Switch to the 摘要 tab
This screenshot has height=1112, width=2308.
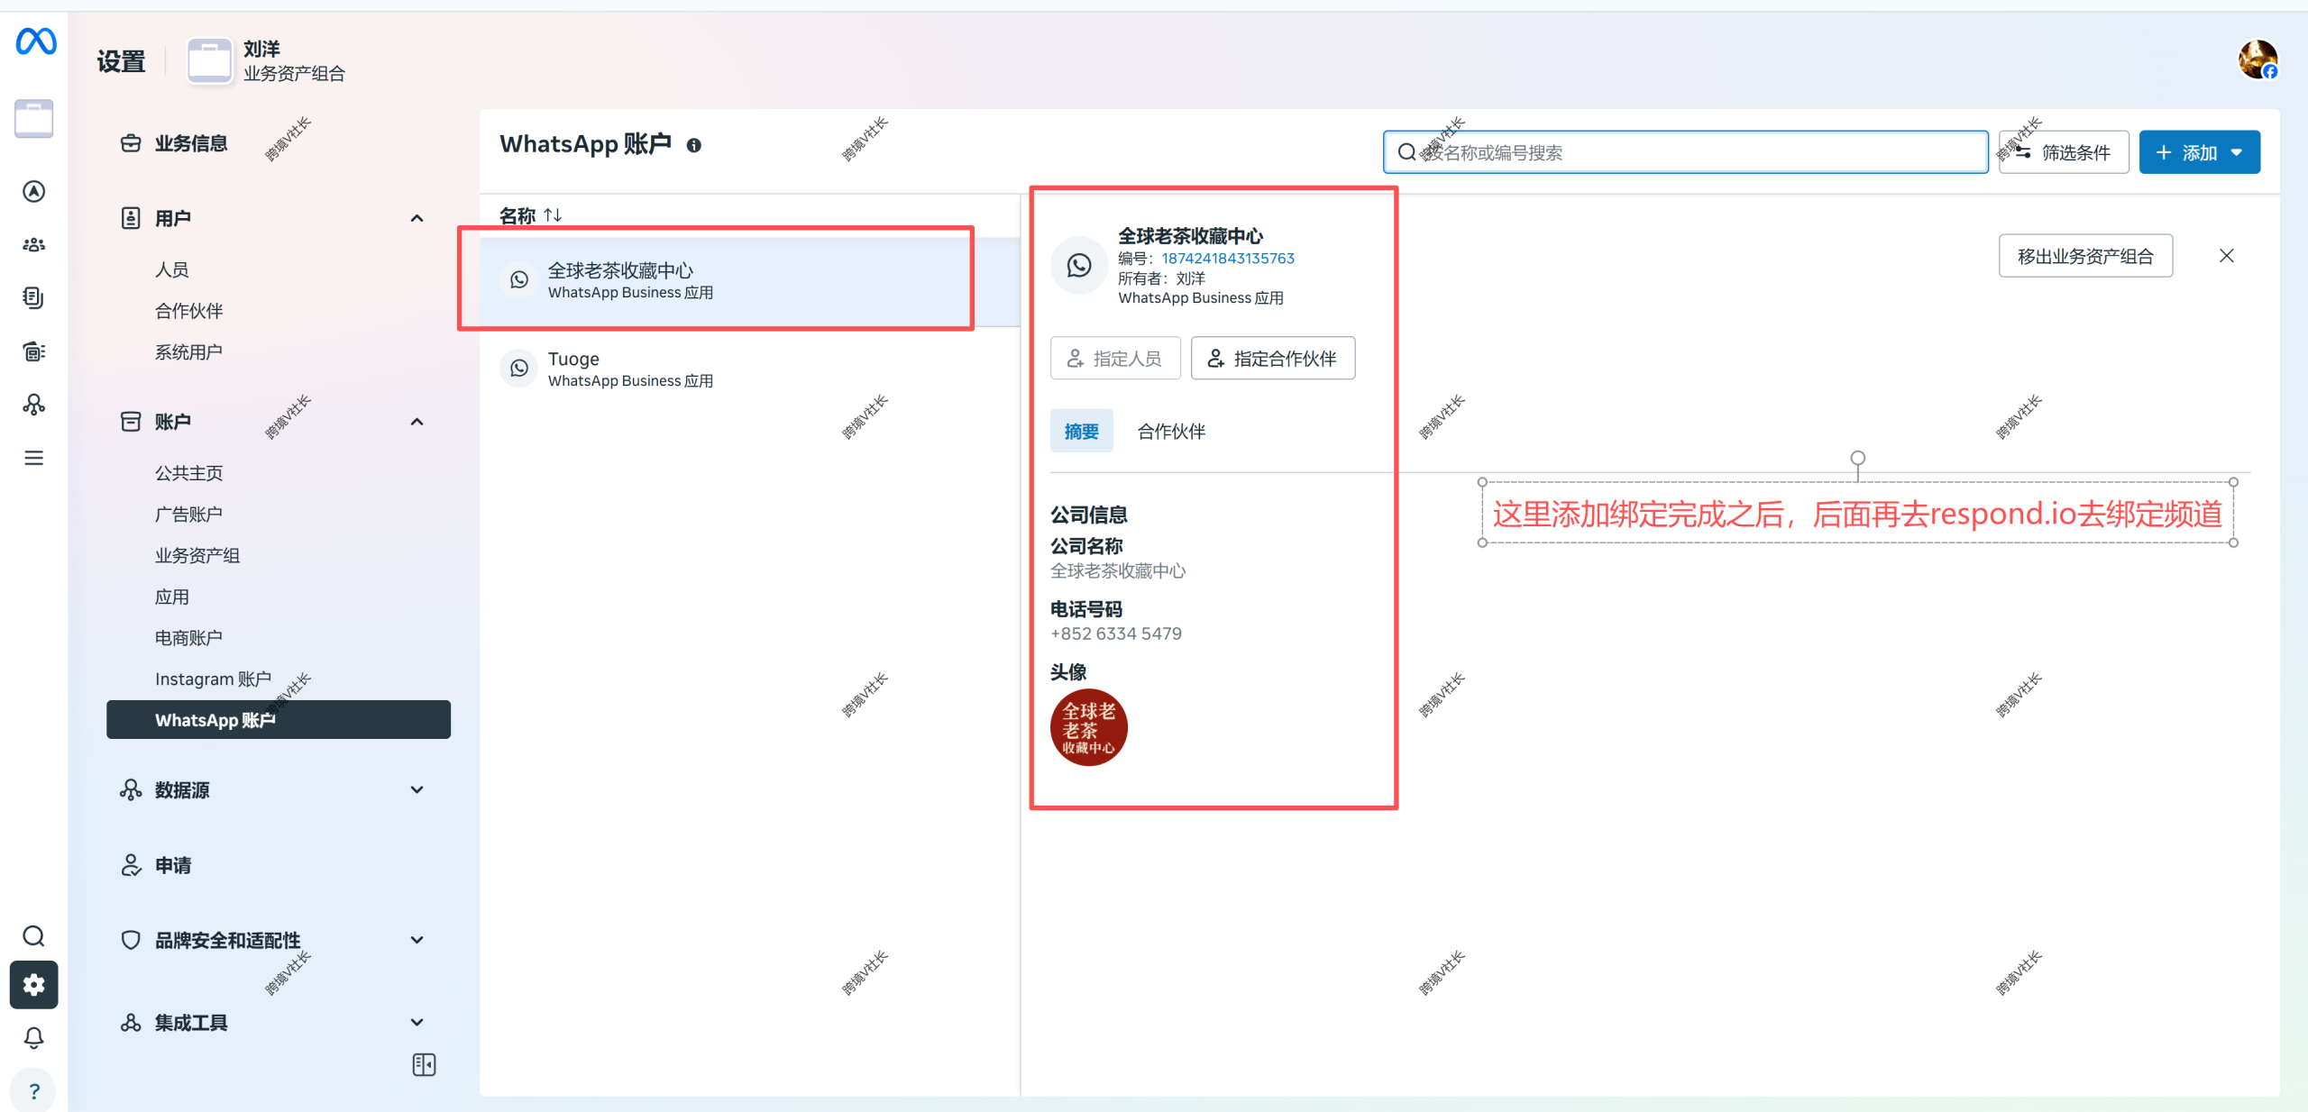click(x=1081, y=432)
